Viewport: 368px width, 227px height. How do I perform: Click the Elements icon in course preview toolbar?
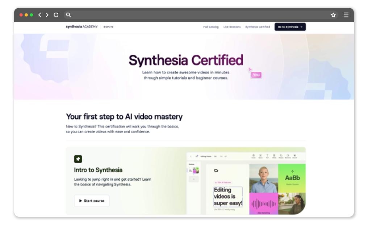coord(288,156)
